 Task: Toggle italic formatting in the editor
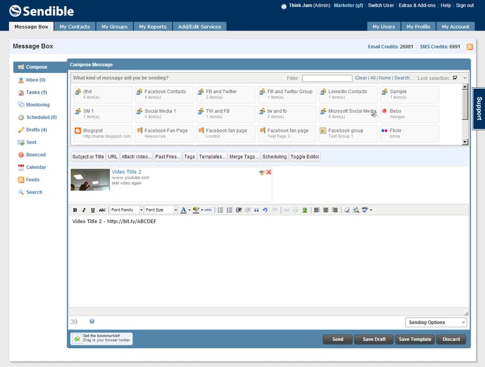[84, 210]
